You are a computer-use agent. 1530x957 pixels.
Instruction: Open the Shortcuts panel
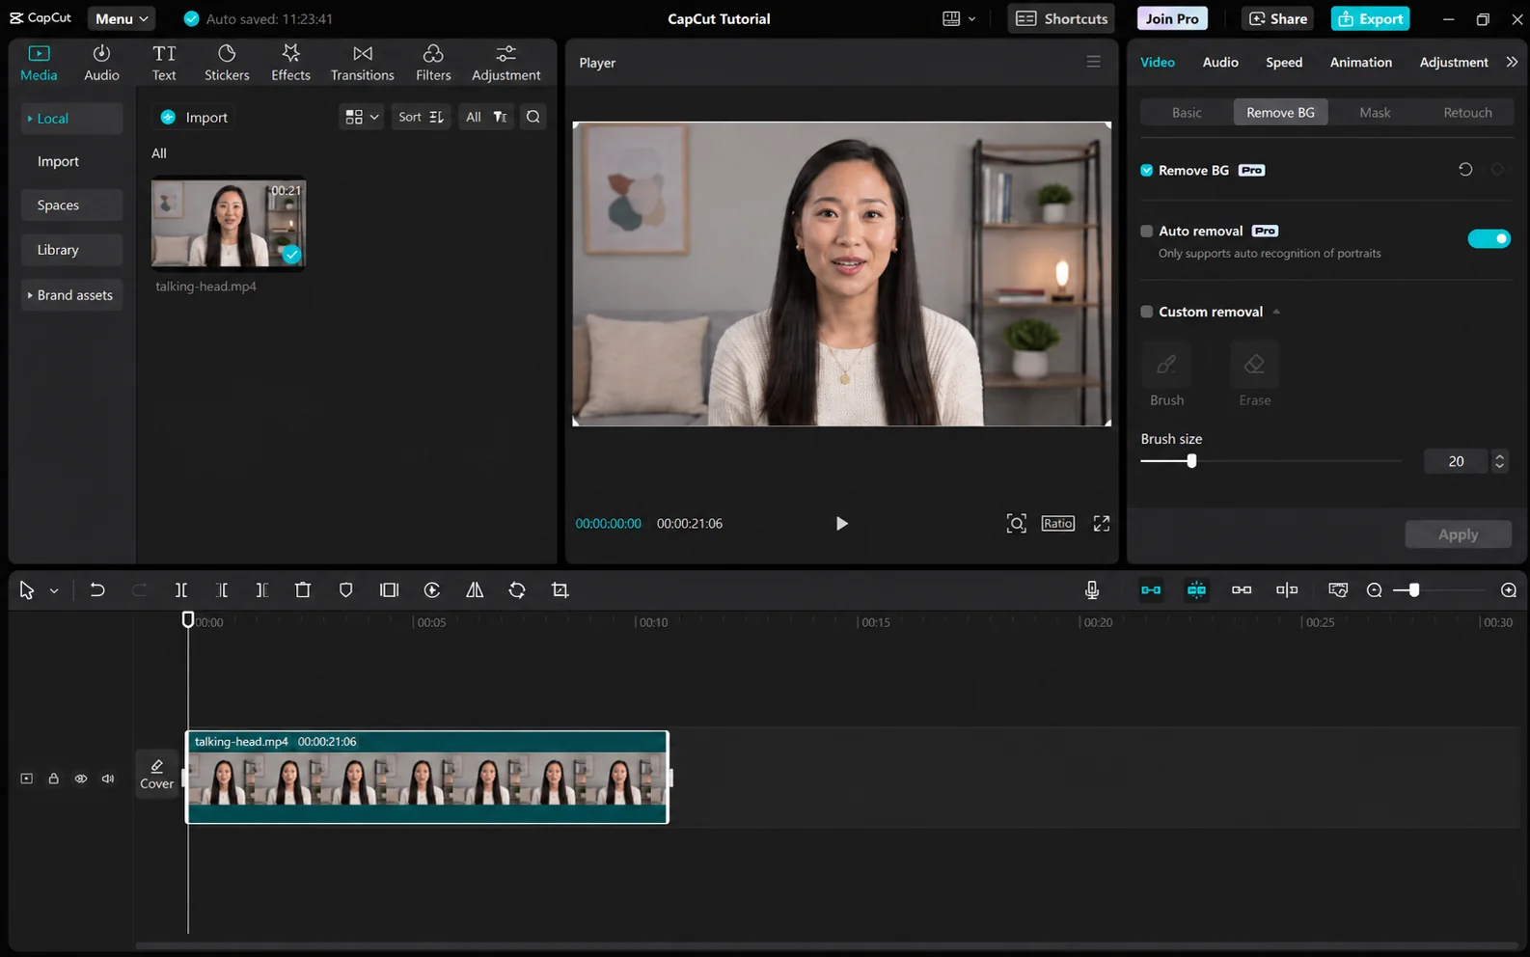pos(1061,18)
